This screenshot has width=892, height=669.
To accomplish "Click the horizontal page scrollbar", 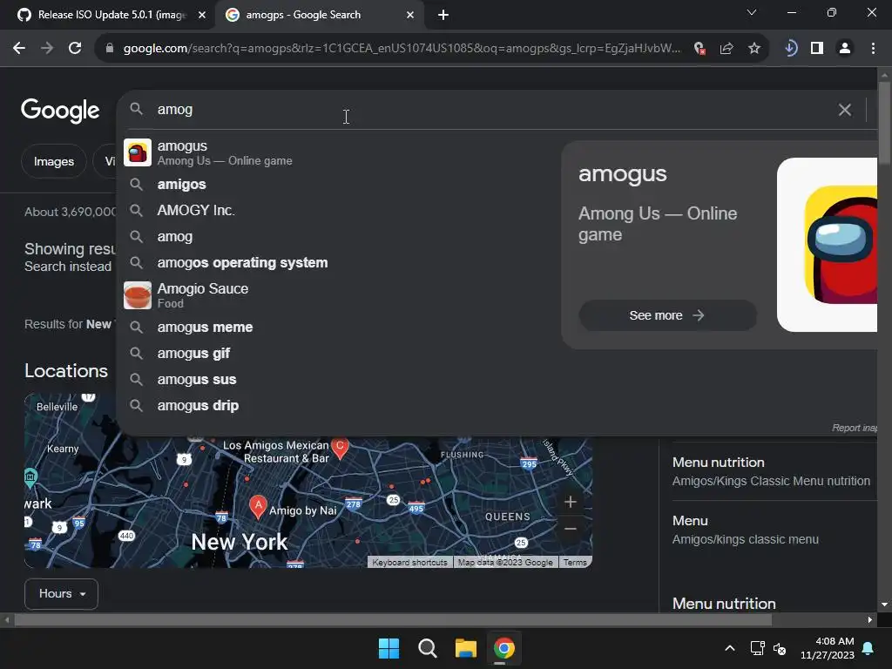I will click(393, 619).
